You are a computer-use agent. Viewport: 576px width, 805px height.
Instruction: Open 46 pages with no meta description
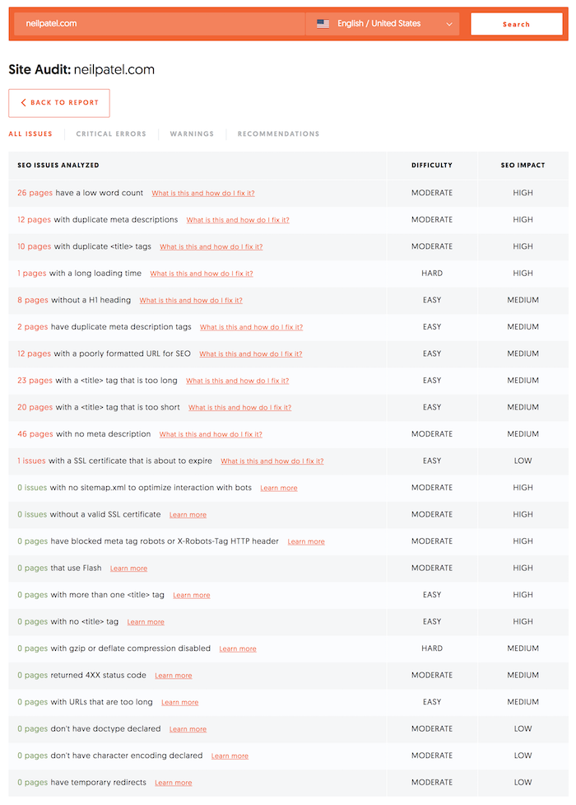[x=35, y=434]
